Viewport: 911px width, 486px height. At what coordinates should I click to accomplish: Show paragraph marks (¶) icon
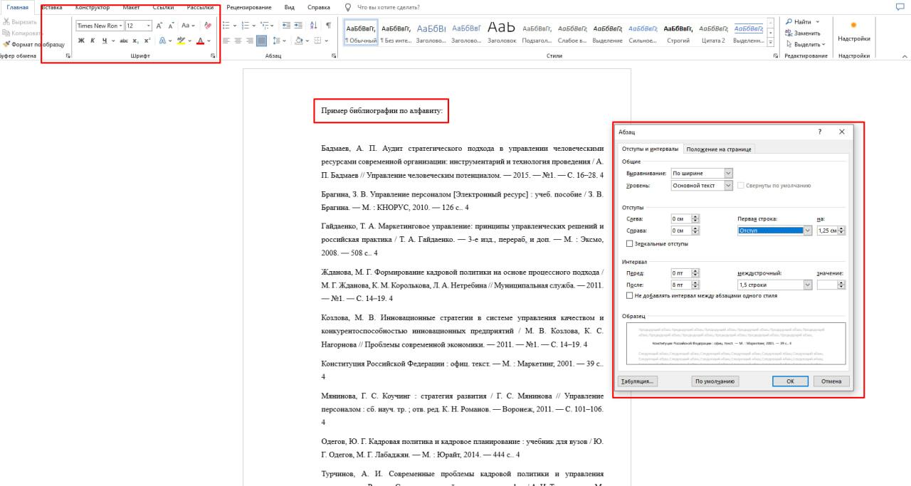pyautogui.click(x=328, y=25)
